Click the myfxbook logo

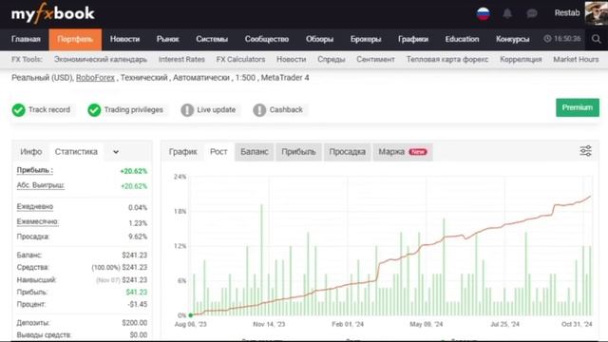coord(53,13)
